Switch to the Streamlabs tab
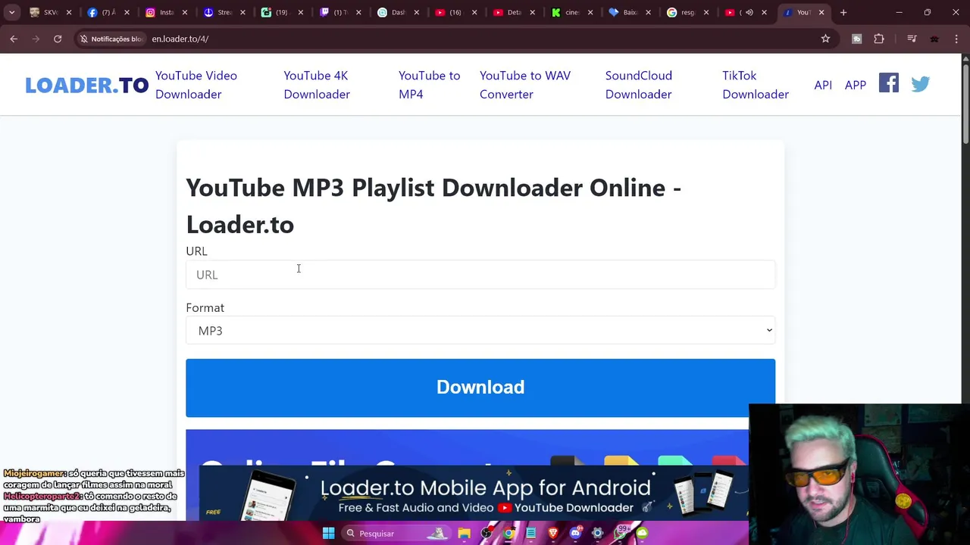The image size is (970, 545). point(224,12)
